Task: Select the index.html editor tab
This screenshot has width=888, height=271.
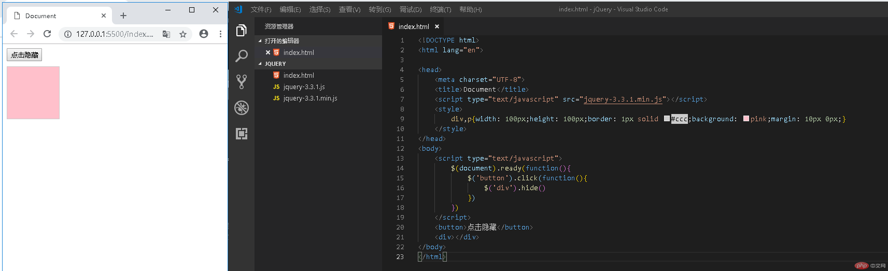Action: coord(414,26)
